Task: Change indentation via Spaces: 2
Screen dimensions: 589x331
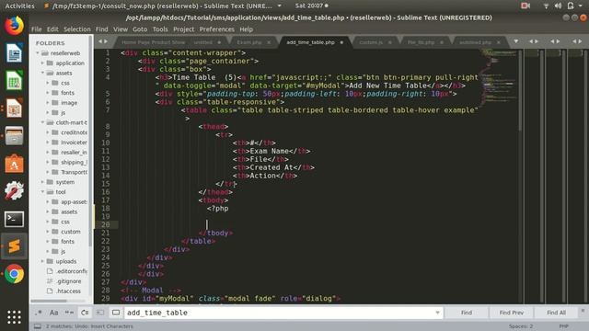Action: (521, 326)
